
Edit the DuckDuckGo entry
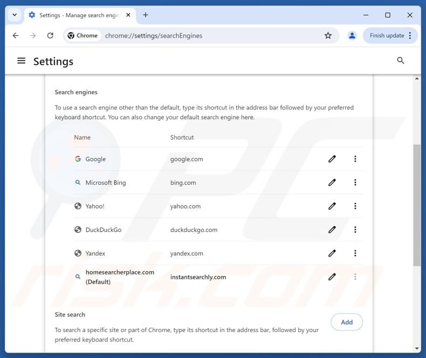(x=332, y=230)
